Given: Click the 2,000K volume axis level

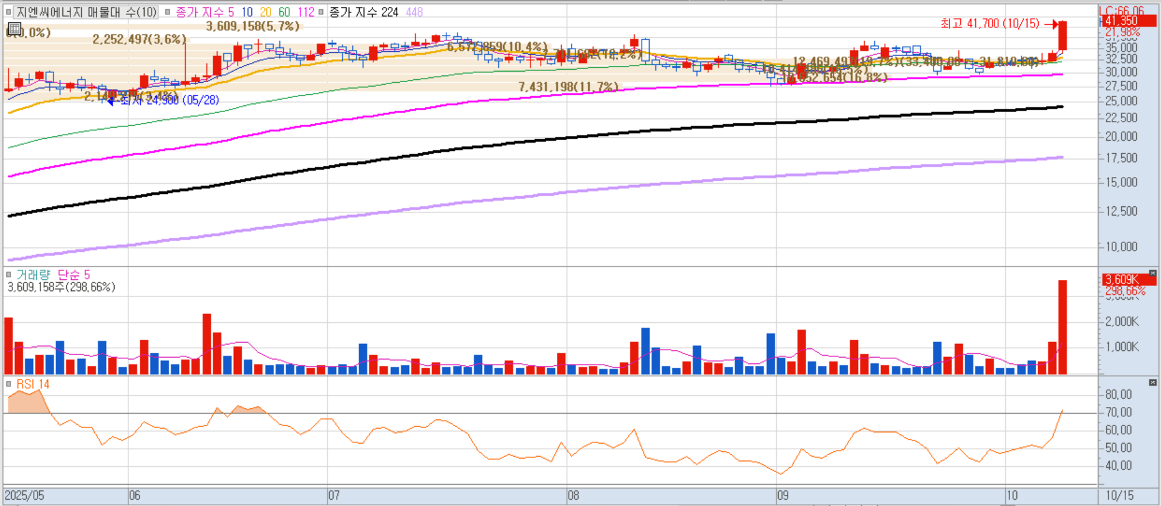Looking at the screenshot, I should point(1122,322).
